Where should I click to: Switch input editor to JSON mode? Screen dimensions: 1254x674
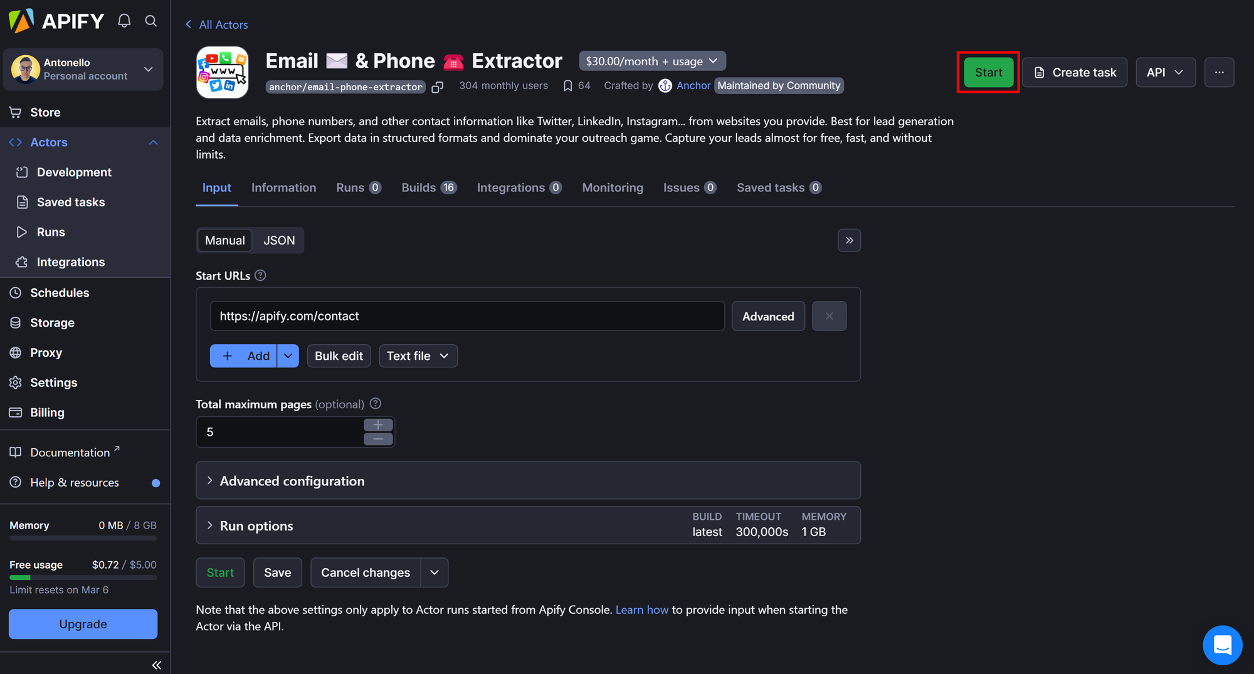pos(278,240)
